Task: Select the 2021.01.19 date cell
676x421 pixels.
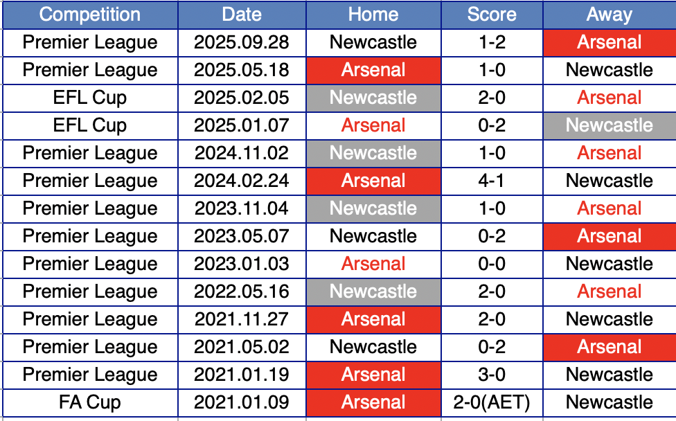Action: click(242, 375)
